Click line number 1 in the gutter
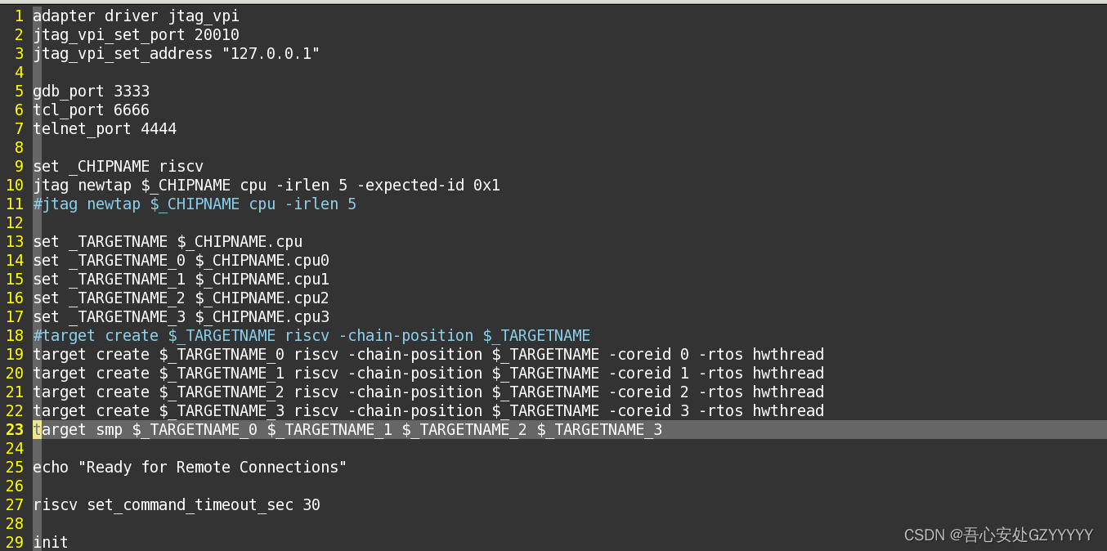The height and width of the screenshot is (551, 1107). click(x=18, y=16)
